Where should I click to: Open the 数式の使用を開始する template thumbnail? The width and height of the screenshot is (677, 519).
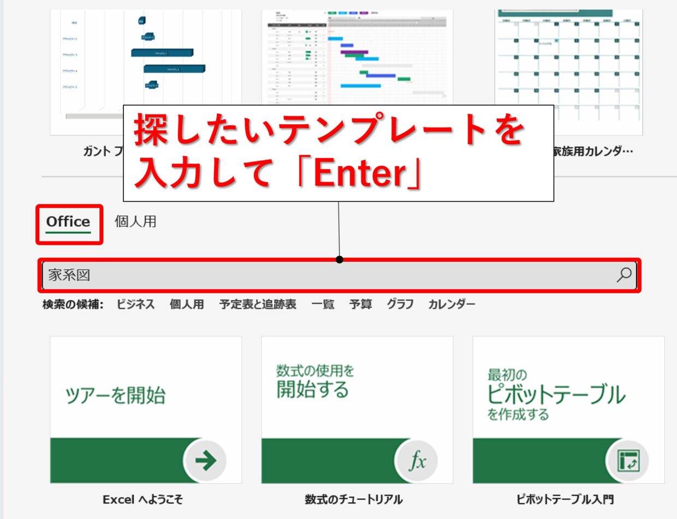coord(357,409)
